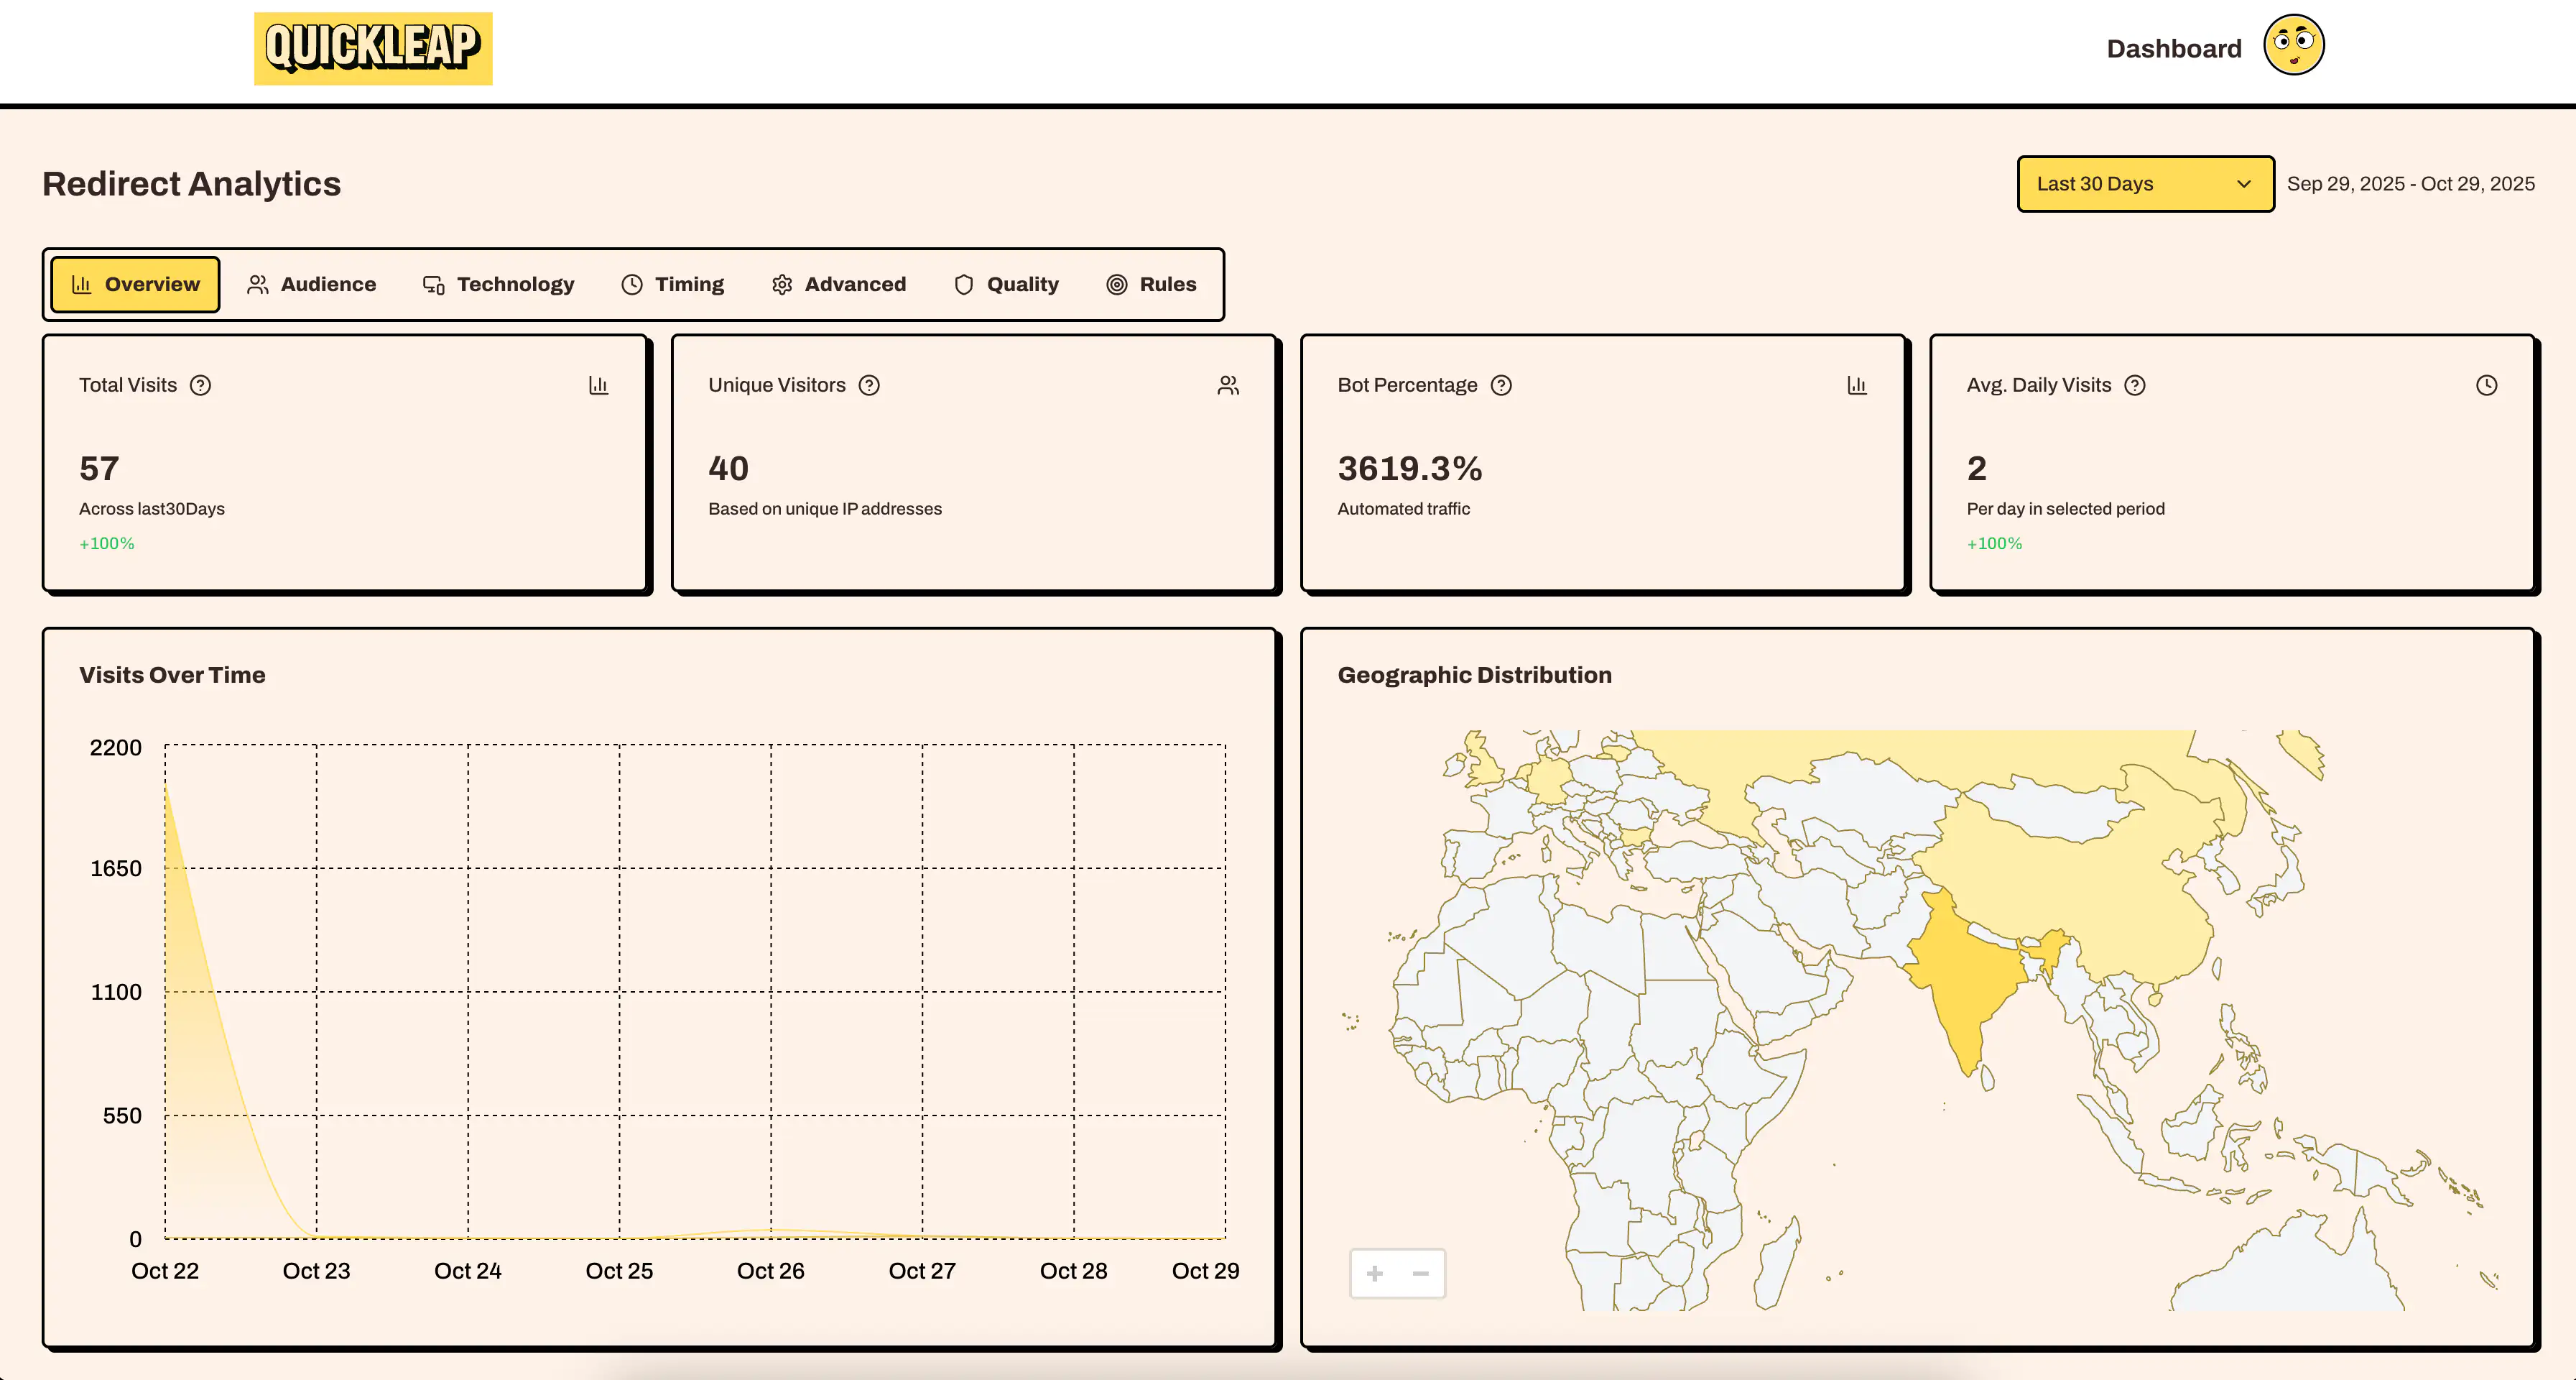
Task: Click Unique Visitors help question icon
Action: [869, 385]
